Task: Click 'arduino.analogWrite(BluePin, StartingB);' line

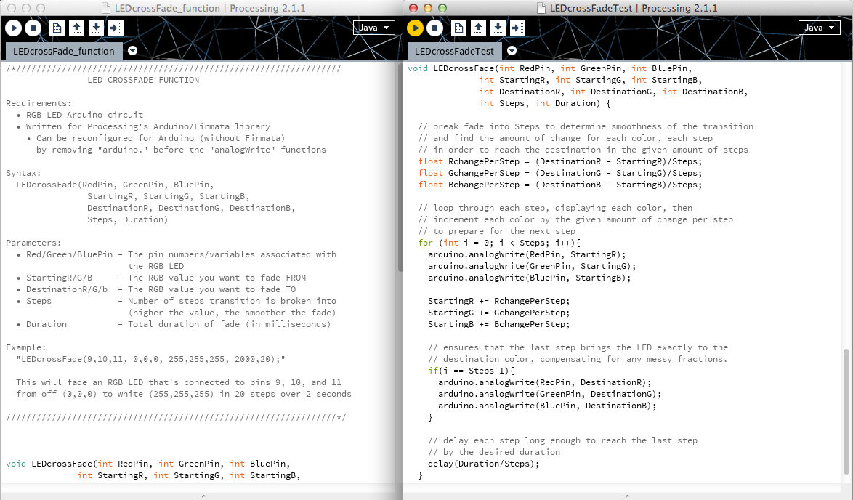Action: [530, 278]
